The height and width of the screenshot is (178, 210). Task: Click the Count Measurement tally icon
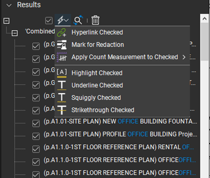point(62,57)
